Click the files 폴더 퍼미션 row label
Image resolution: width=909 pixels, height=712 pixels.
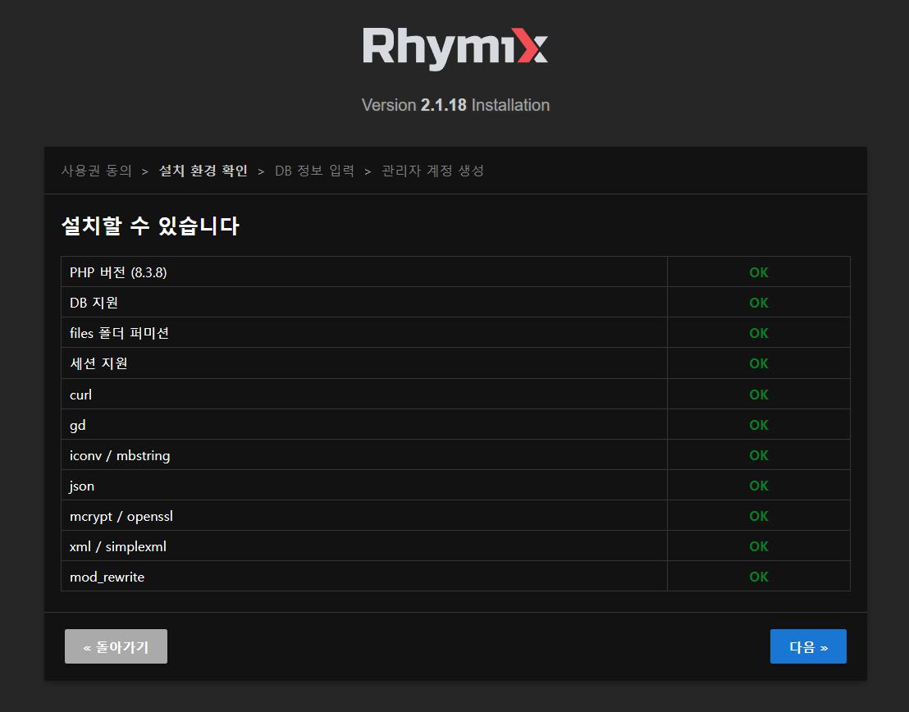[x=119, y=333]
